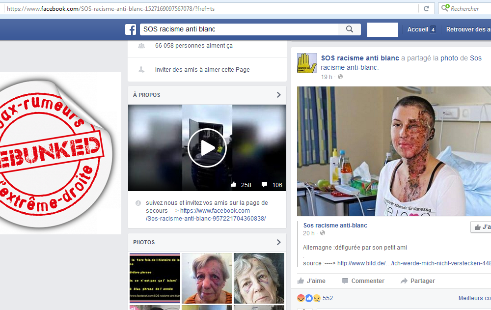The image size is (491, 310).
Task: Click the people icon beside 66 058 personnes
Action: click(141, 46)
